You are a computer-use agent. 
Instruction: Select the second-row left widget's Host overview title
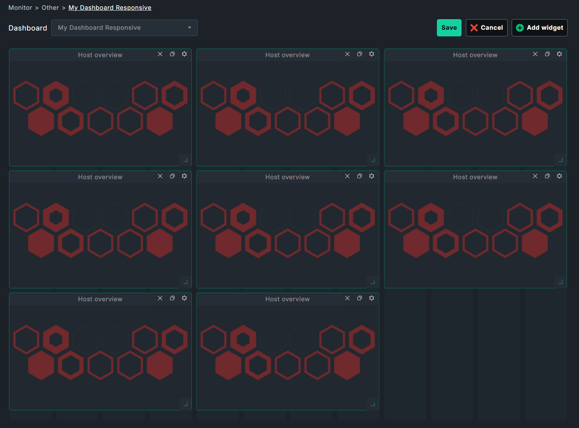100,177
